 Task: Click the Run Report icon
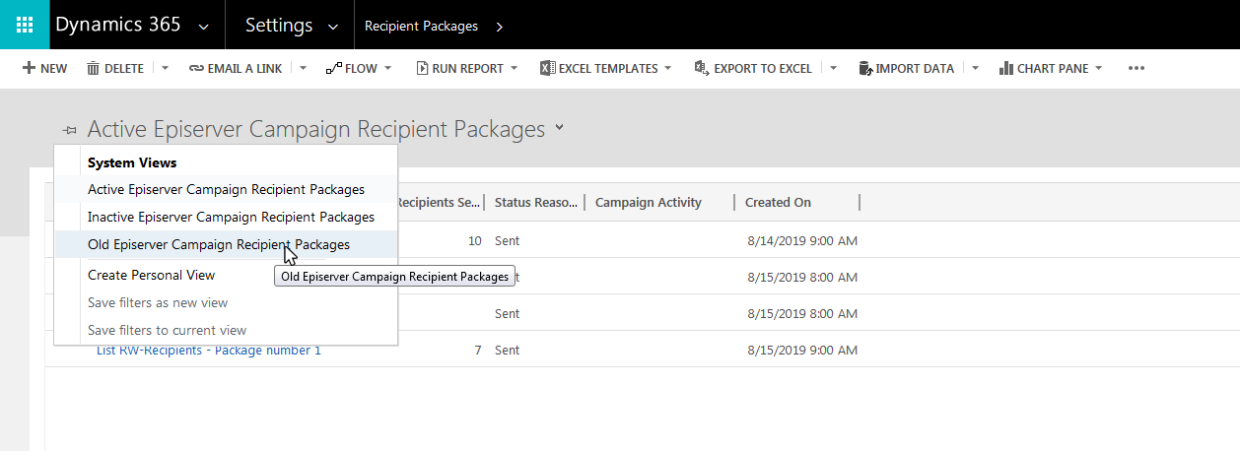[x=422, y=69]
